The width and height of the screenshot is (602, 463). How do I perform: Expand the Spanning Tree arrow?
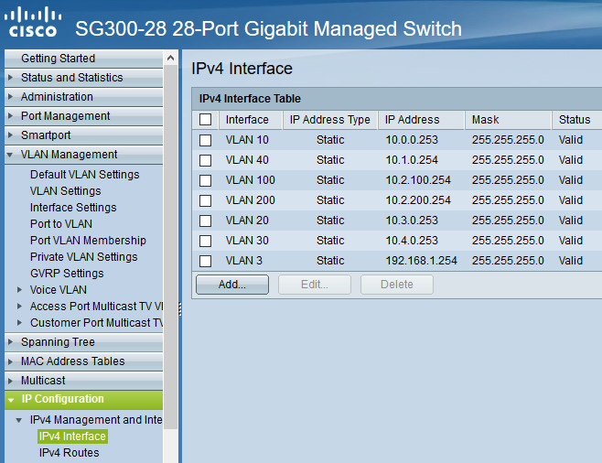point(10,342)
